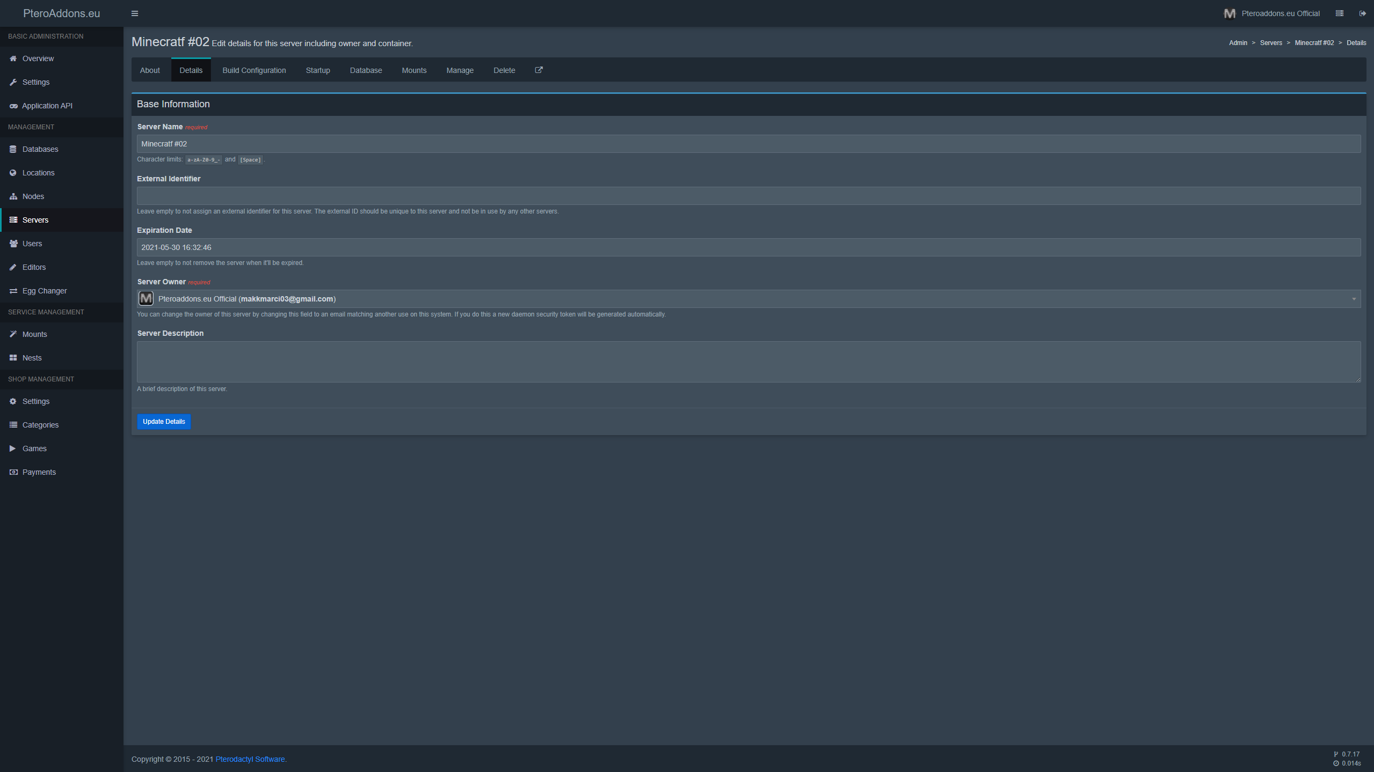Click inside Server Description textarea
Image resolution: width=1374 pixels, height=772 pixels.
[x=748, y=362]
